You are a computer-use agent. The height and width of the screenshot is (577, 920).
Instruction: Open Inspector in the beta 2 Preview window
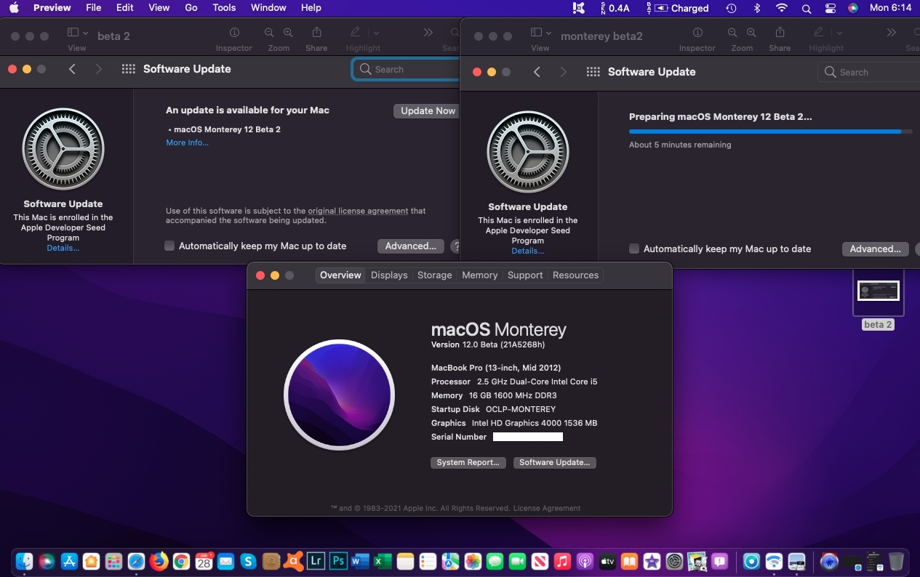(x=234, y=33)
